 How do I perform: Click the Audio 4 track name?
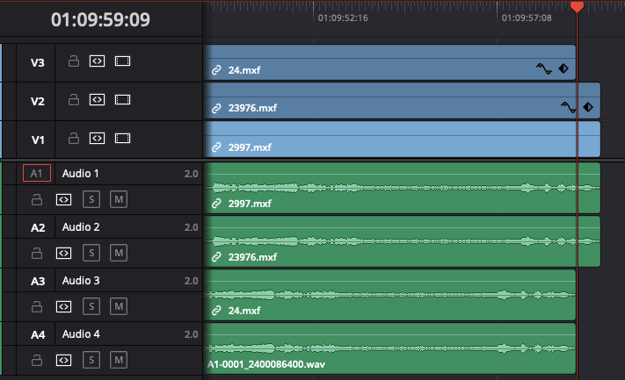pyautogui.click(x=81, y=334)
